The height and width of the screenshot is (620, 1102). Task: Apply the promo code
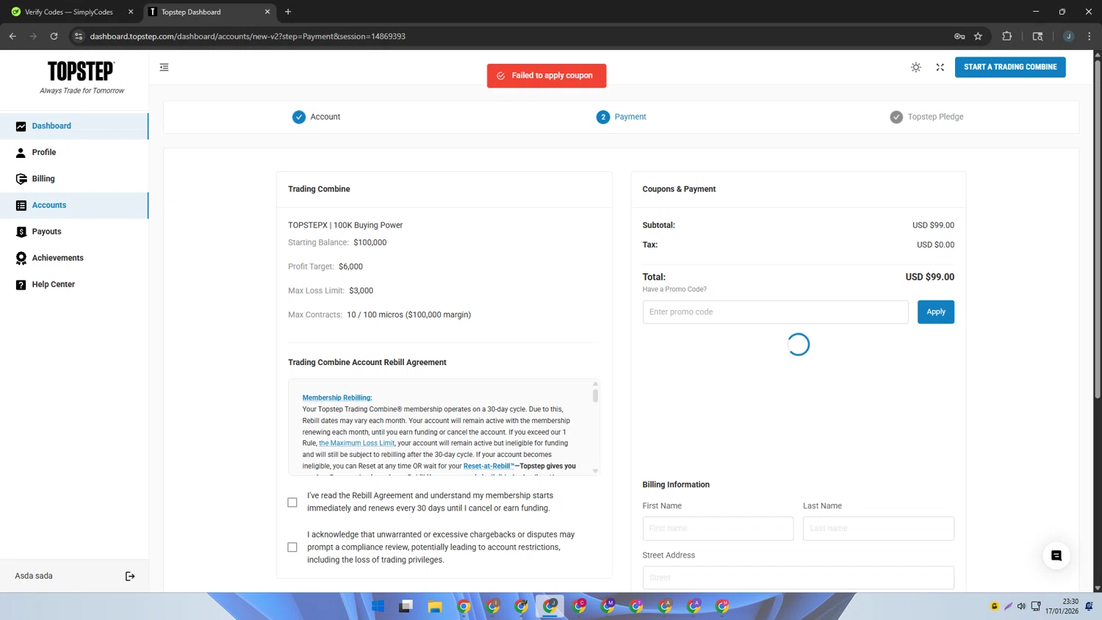[935, 311]
